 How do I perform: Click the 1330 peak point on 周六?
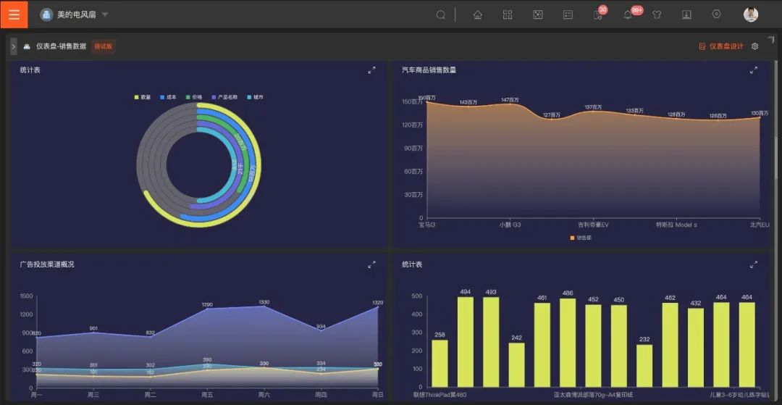[x=264, y=306]
